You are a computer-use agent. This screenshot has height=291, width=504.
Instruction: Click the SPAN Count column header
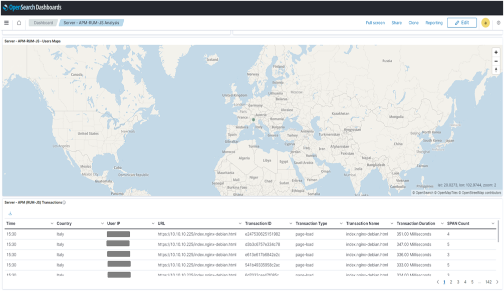tap(458, 223)
